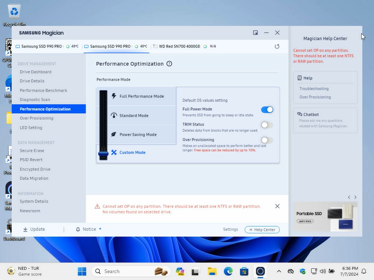The width and height of the screenshot is (374, 280).
Task: Click the Update download icon
Action: (25, 229)
